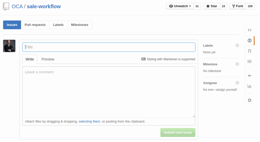The height and width of the screenshot is (142, 260).
Task: Open the Milestone gear menu
Action: pyautogui.click(x=237, y=64)
